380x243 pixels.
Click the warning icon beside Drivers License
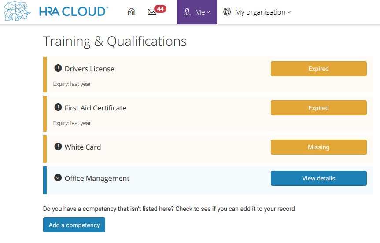point(58,68)
